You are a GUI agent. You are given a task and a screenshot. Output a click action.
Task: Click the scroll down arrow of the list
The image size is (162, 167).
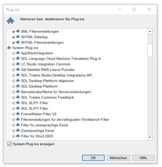(x=150, y=137)
